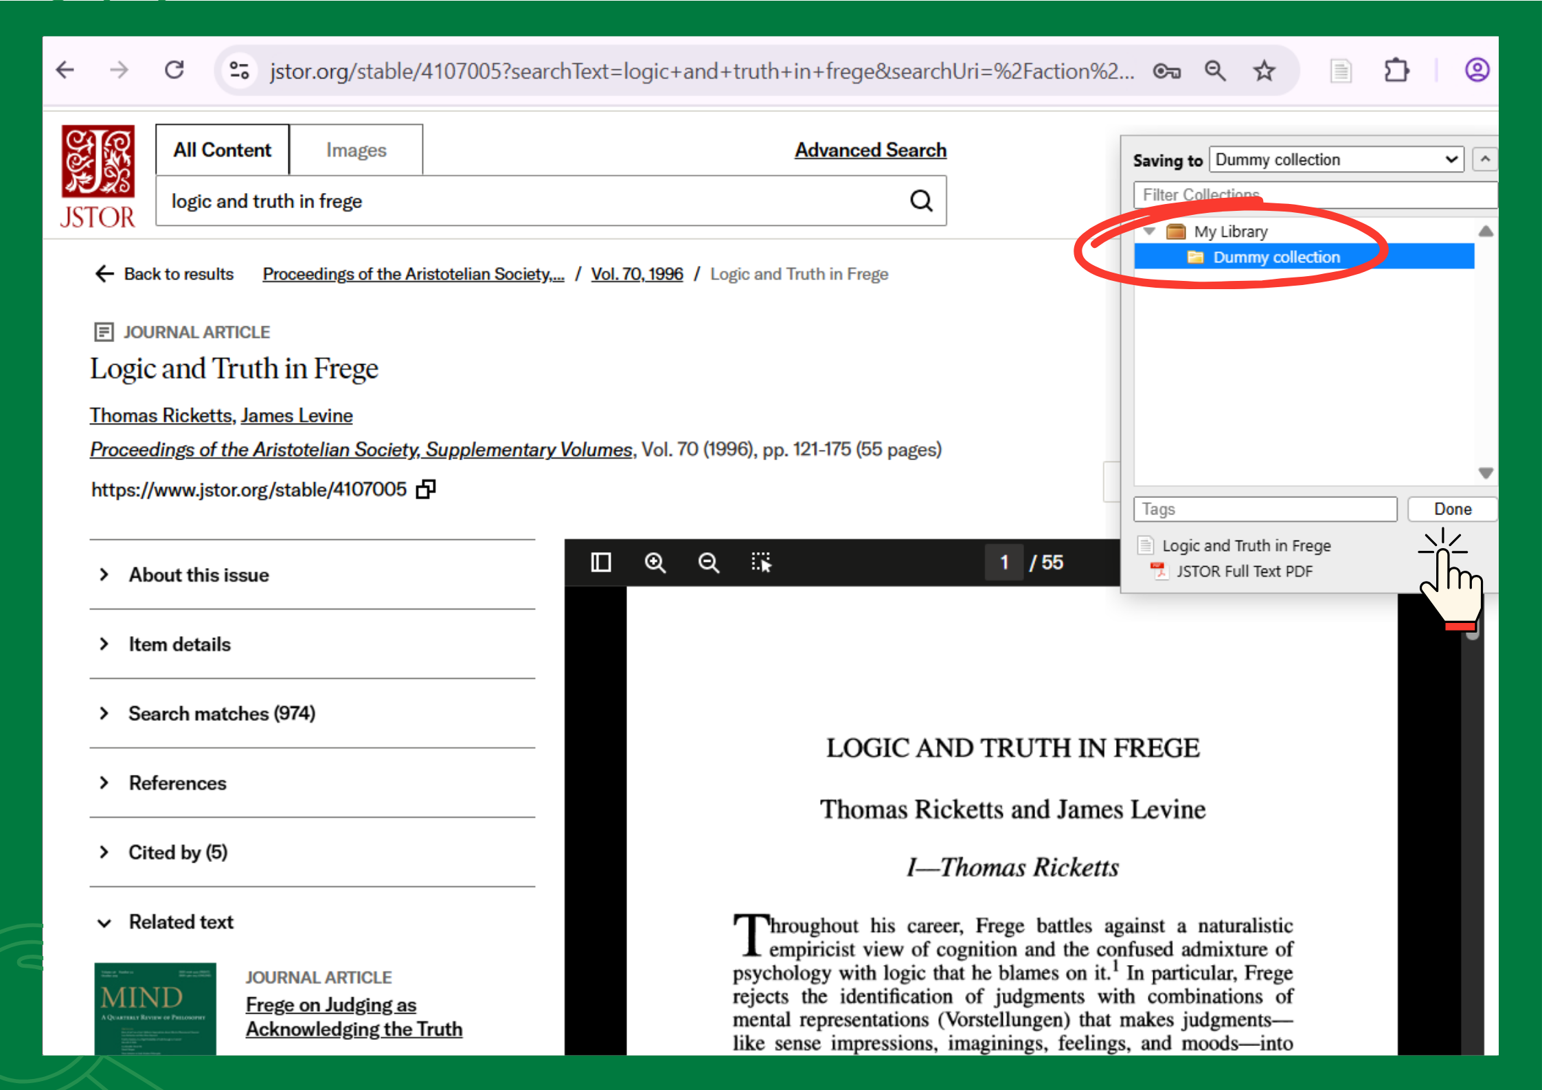Screen dimensions: 1542x1090
Task: Copy the stable URL with copy icon
Action: 426,489
